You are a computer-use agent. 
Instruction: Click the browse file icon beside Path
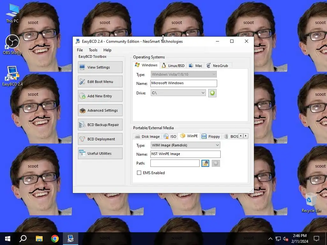click(x=205, y=163)
